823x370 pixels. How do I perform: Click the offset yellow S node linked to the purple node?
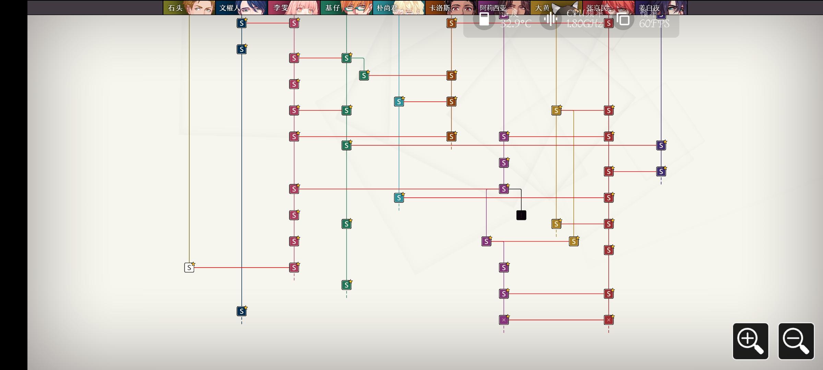574,242
